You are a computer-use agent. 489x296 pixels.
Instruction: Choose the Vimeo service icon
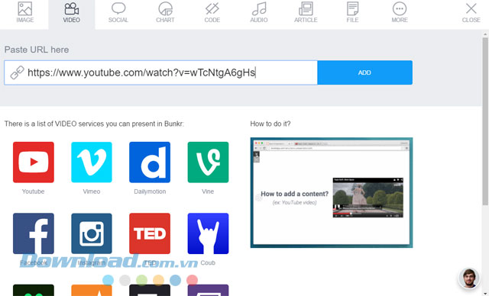(x=92, y=162)
